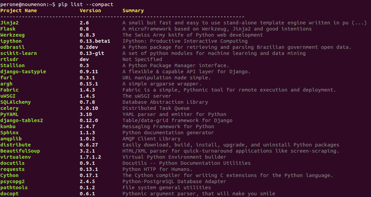Viewport: 371px width, 197px height.
Task: Click the BeautifulSoup package name
Action: pyautogui.click(x=20, y=151)
